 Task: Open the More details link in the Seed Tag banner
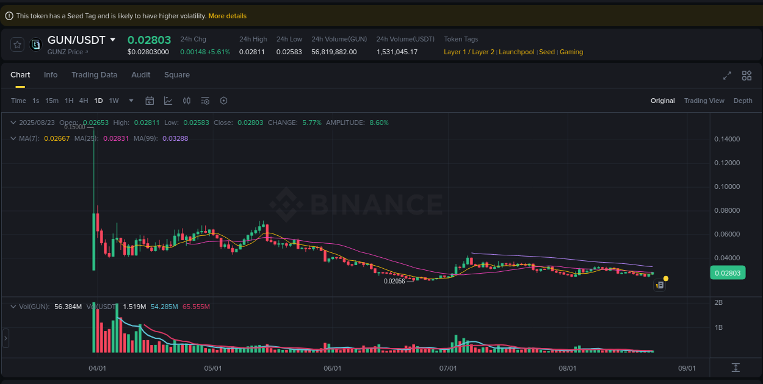click(227, 15)
